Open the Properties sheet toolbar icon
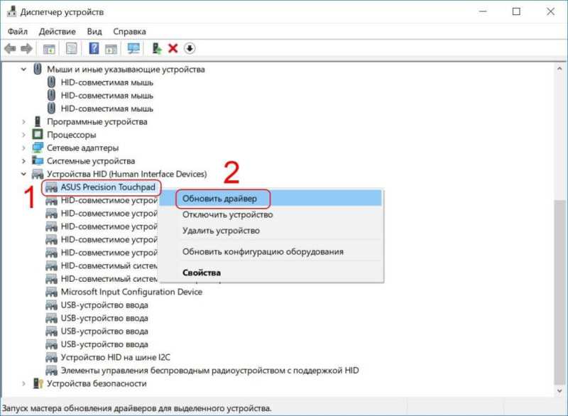568x416 pixels. coord(72,48)
